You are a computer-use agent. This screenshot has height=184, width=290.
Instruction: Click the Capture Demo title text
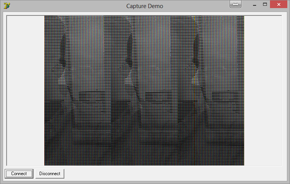tap(145, 6)
